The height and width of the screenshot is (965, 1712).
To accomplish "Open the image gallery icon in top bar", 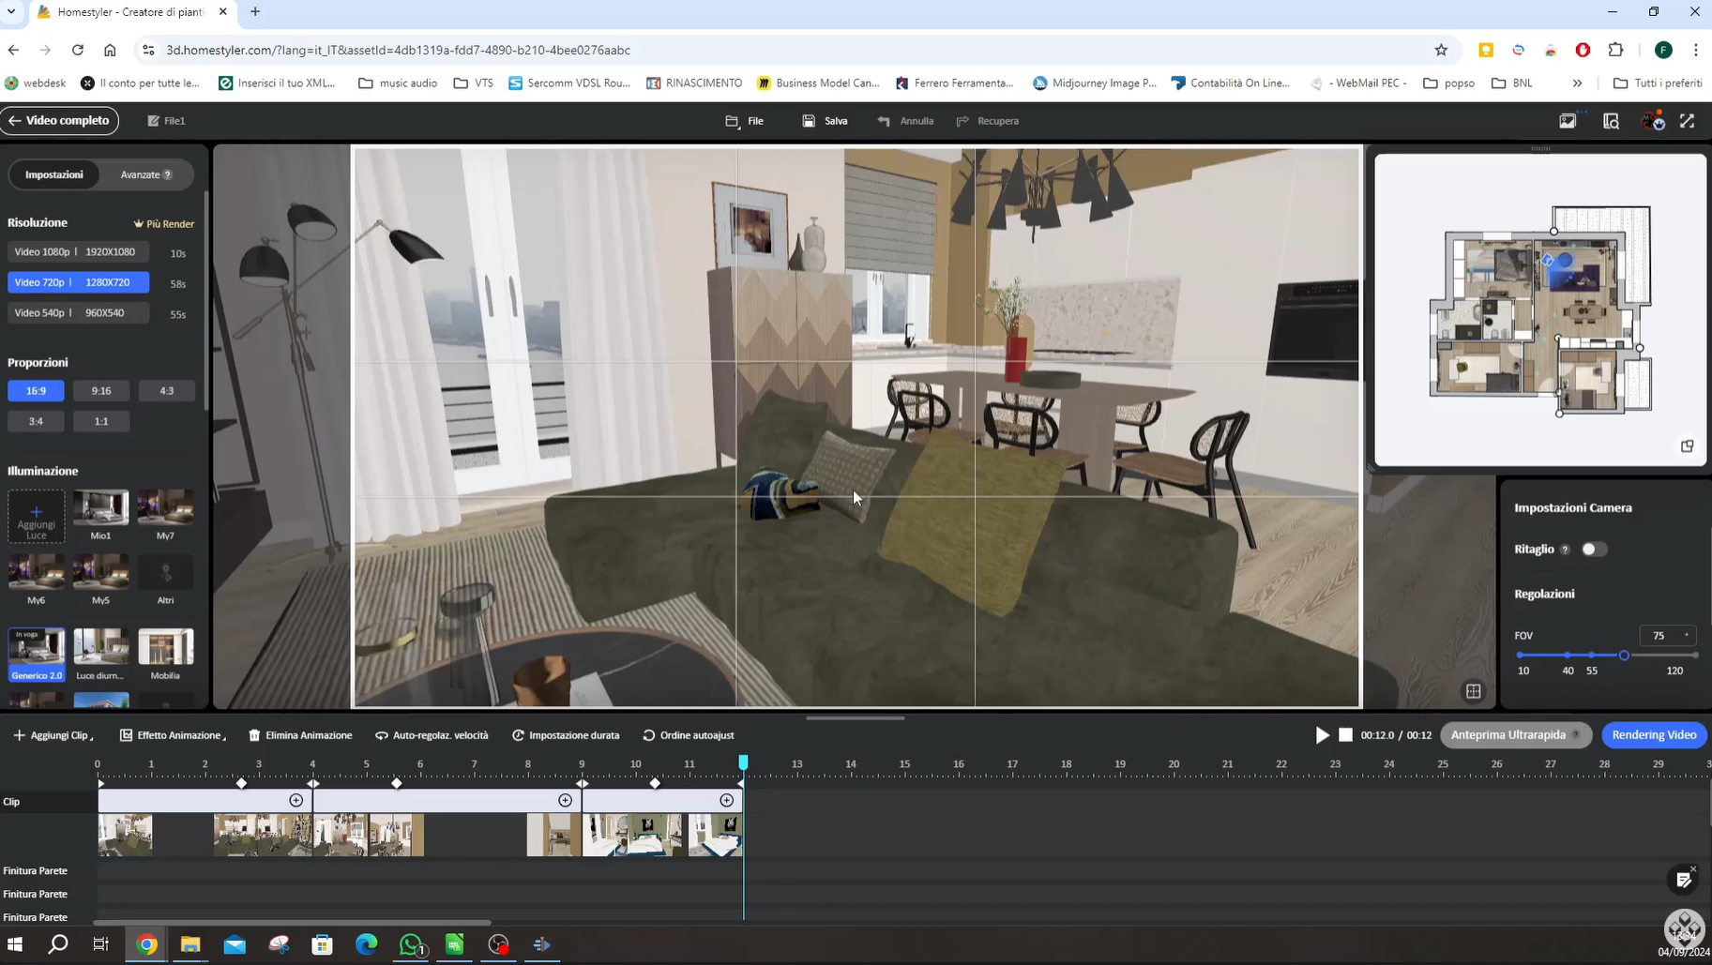I will [1568, 121].
